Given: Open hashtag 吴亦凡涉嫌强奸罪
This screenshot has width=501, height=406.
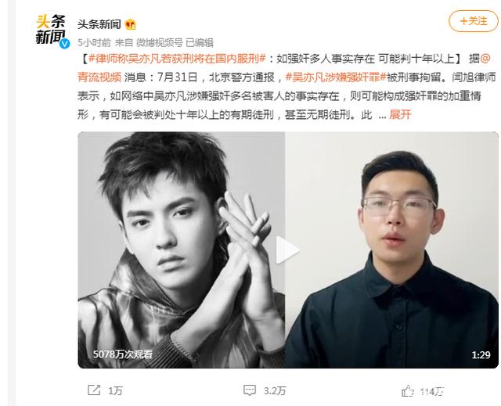Looking at the screenshot, I should (336, 77).
